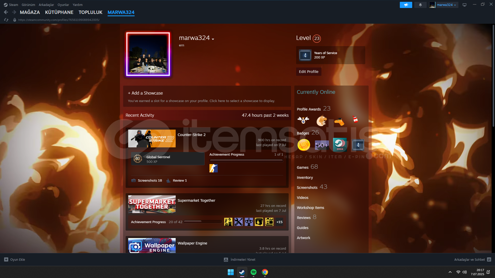Open the Artwork link
The image size is (495, 278).
pyautogui.click(x=304, y=238)
